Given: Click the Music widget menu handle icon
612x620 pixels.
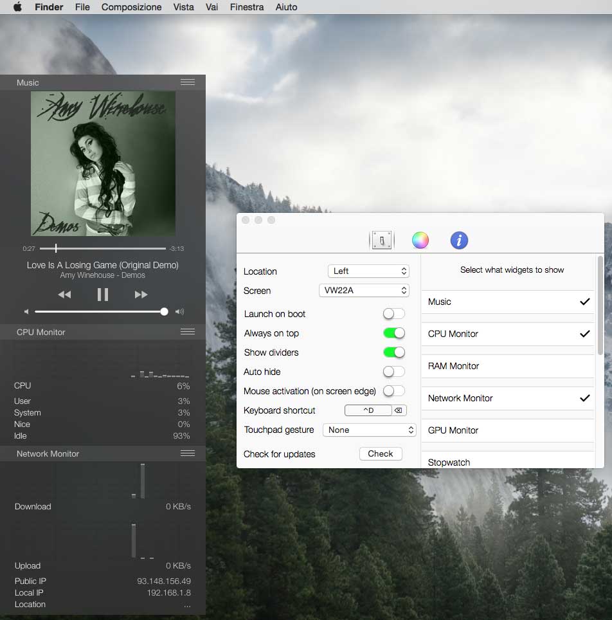Looking at the screenshot, I should point(188,82).
